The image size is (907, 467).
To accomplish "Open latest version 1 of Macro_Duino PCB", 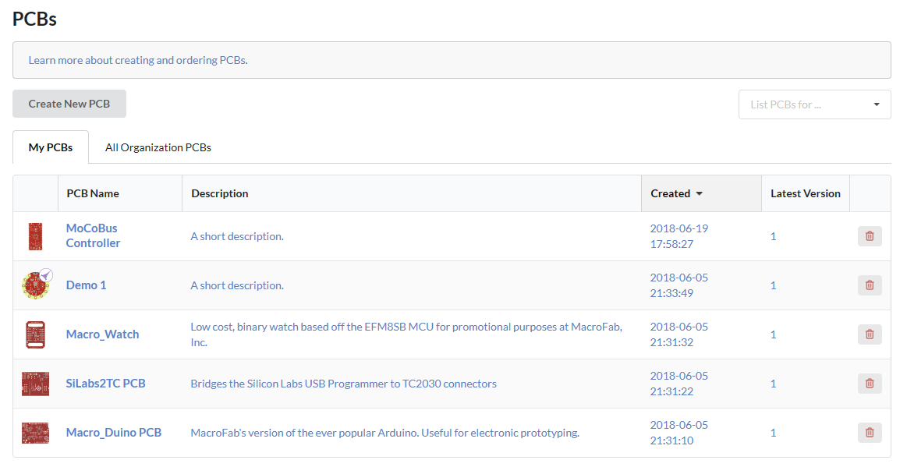I will [773, 433].
